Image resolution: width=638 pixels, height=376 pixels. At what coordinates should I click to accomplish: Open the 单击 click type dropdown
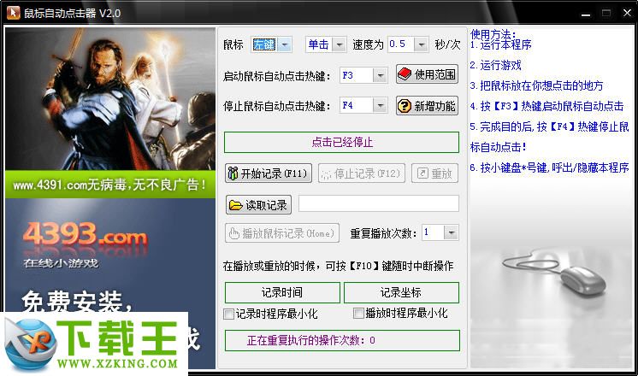click(339, 44)
